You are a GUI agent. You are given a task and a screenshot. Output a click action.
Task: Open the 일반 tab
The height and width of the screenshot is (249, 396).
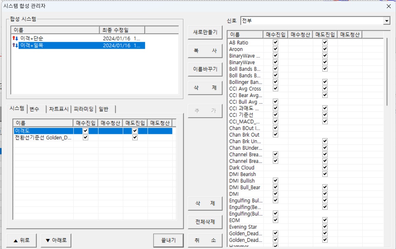104,109
